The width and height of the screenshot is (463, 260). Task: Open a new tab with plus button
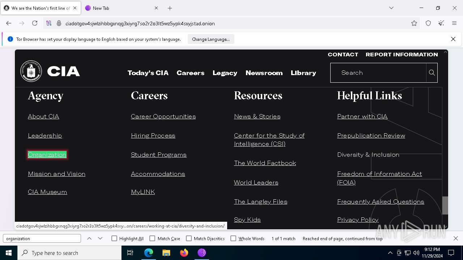(x=170, y=8)
